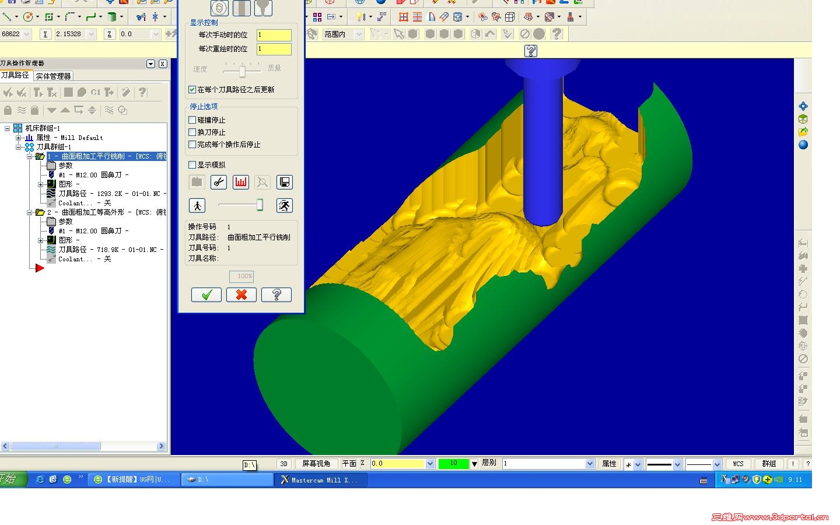Open help in the verify dialog
Image resolution: width=840 pixels, height=525 pixels.
tap(276, 295)
